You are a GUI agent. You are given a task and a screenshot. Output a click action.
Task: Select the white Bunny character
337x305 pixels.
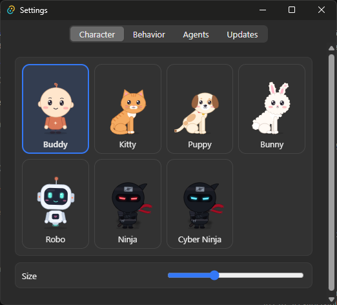[272, 109]
